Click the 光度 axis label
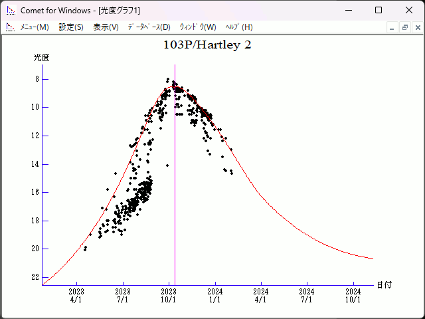This screenshot has width=425, height=319. (41, 58)
